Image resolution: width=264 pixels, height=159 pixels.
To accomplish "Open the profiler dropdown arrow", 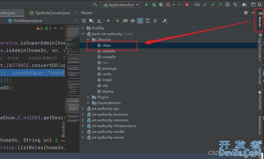I will pos(174,5).
